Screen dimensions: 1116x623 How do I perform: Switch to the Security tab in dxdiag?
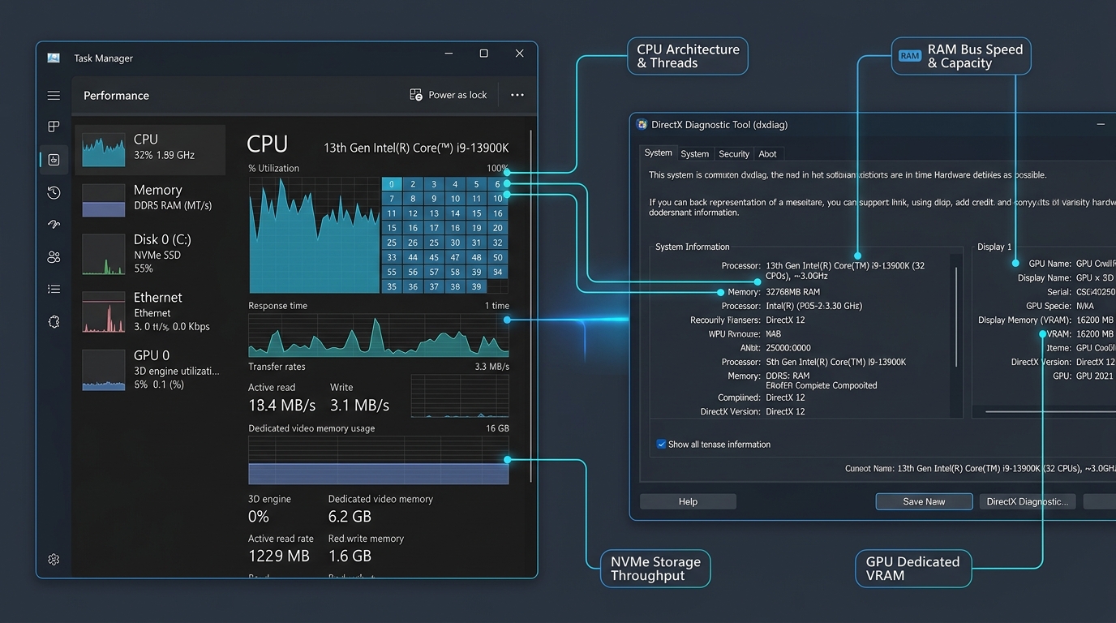click(x=734, y=153)
